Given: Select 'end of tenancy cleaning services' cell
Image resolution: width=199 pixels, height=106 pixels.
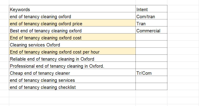Looking at the screenshot, I should [x=72, y=79].
